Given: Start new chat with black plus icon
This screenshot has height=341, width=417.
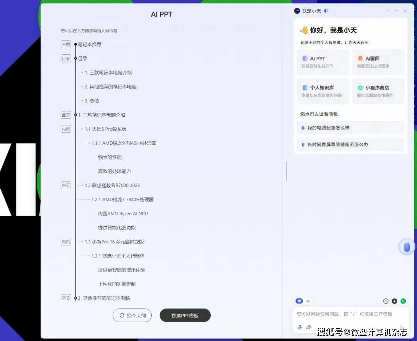Looking at the screenshot, I should 394,301.
